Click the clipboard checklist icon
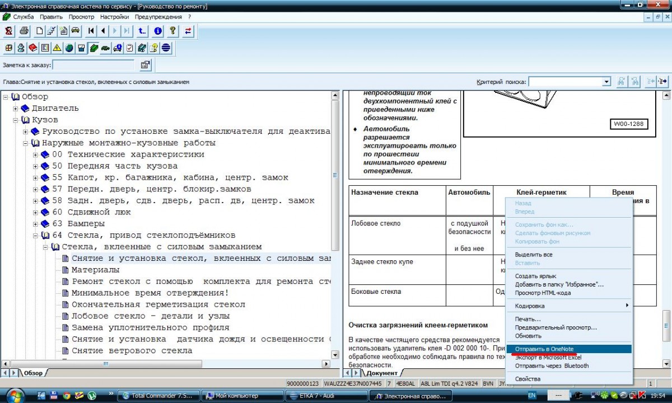 130,48
